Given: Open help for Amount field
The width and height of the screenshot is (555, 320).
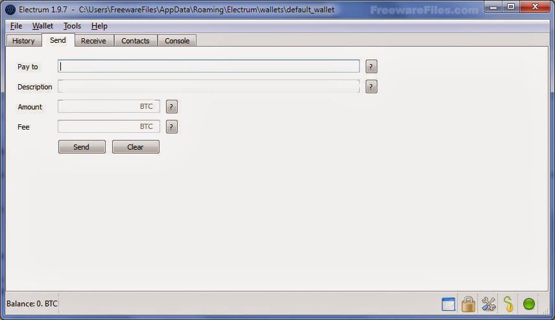Looking at the screenshot, I should (171, 106).
